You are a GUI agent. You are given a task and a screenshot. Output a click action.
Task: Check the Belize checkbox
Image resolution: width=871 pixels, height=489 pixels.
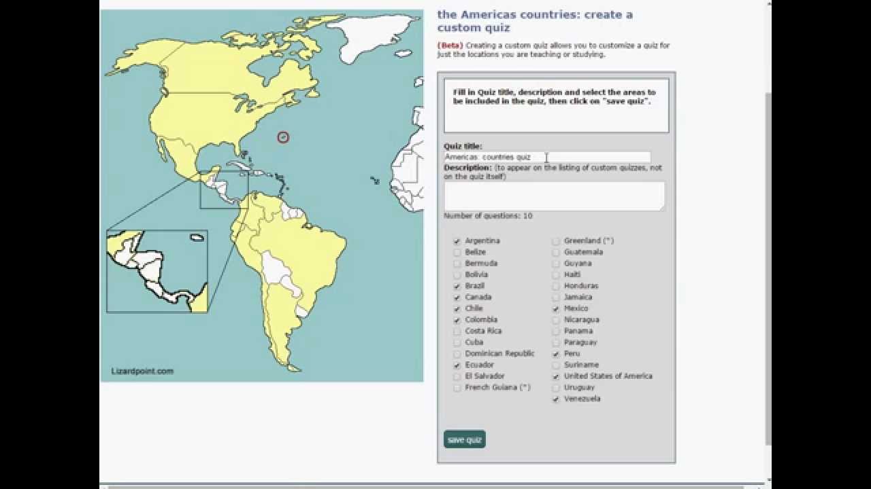(457, 252)
